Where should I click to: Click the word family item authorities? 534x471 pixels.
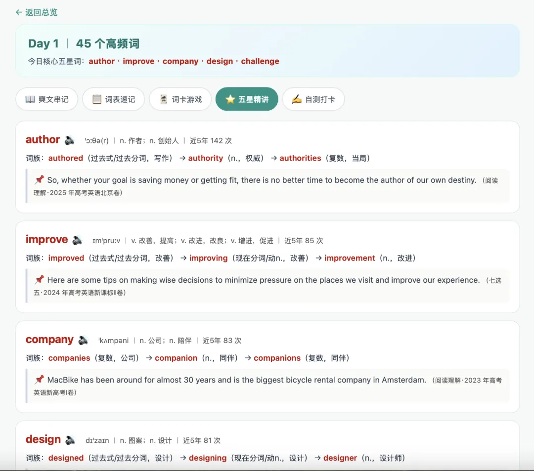(x=301, y=158)
